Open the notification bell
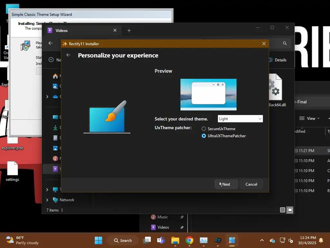The height and width of the screenshot is (248, 330). pos(321,240)
